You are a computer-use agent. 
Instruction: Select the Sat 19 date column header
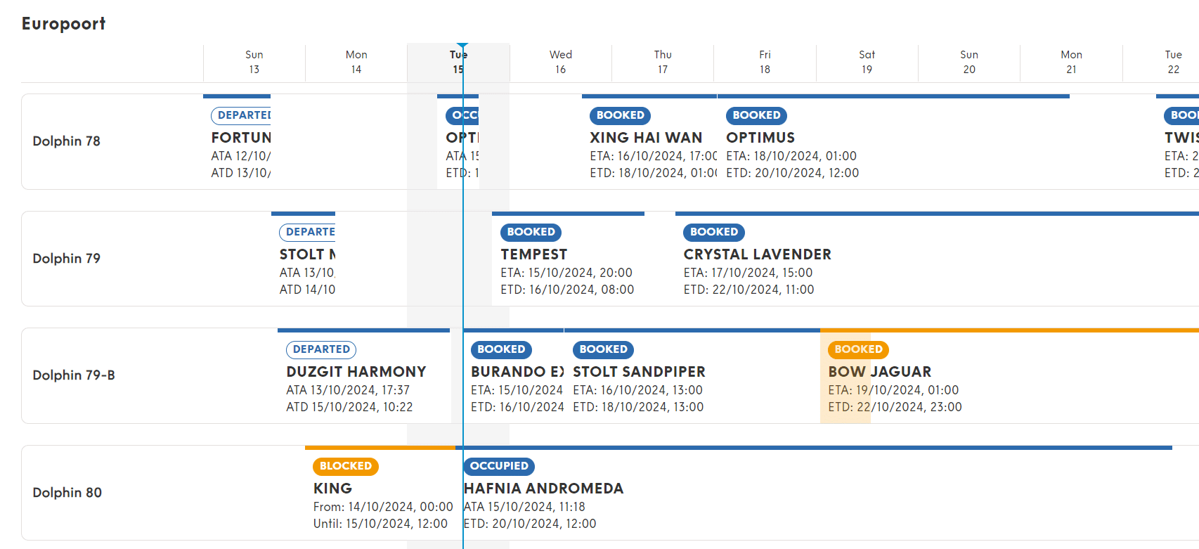tap(867, 62)
